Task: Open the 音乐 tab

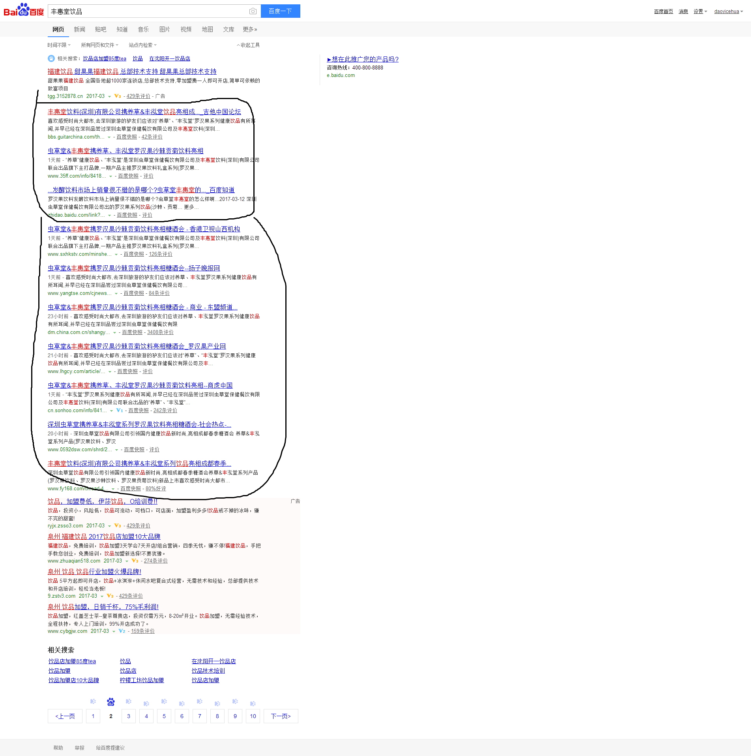Action: 143,29
